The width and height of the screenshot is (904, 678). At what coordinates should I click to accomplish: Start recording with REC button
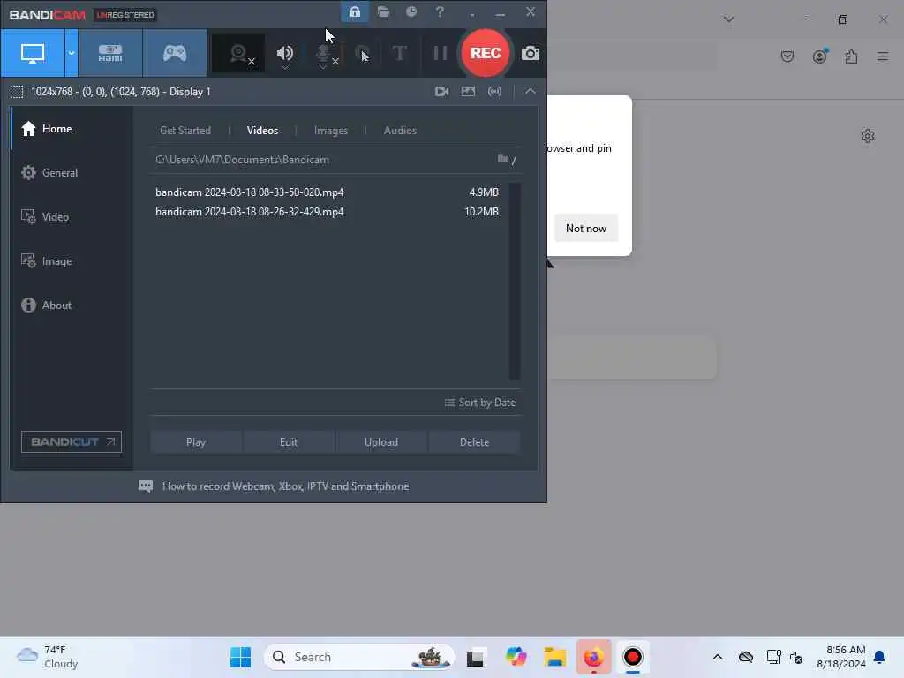486,53
